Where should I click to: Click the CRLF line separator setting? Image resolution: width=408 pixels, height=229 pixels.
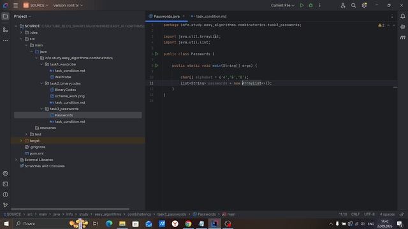[x=355, y=214]
